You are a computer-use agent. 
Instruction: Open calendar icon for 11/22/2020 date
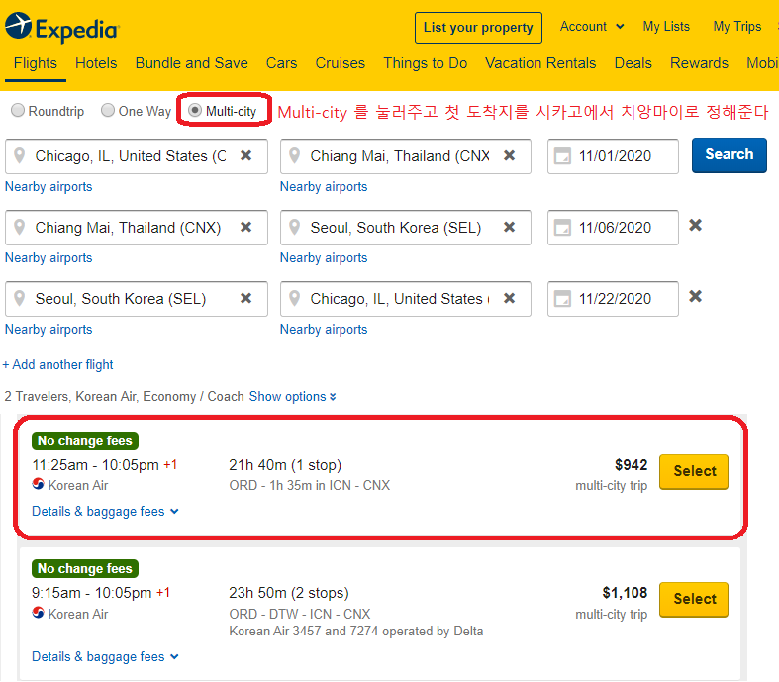tap(562, 299)
